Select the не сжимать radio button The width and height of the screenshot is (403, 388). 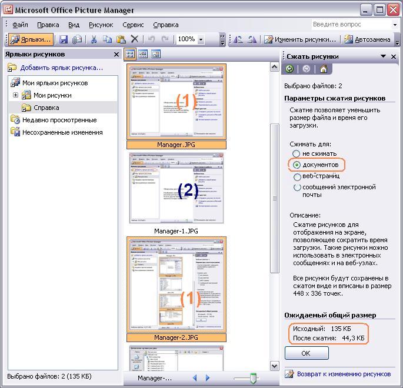[296, 153]
